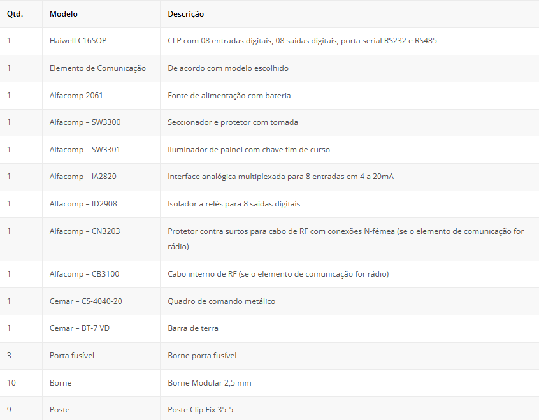Click the Alfacomp – SW3300 entry

click(85, 122)
